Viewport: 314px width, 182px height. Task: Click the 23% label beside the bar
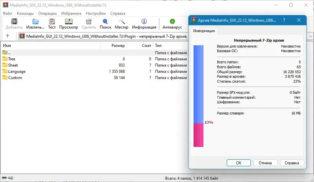[209, 122]
